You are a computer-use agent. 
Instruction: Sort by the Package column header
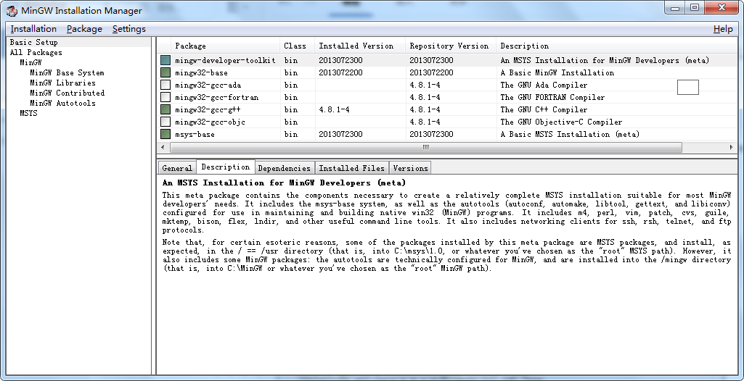[226, 46]
